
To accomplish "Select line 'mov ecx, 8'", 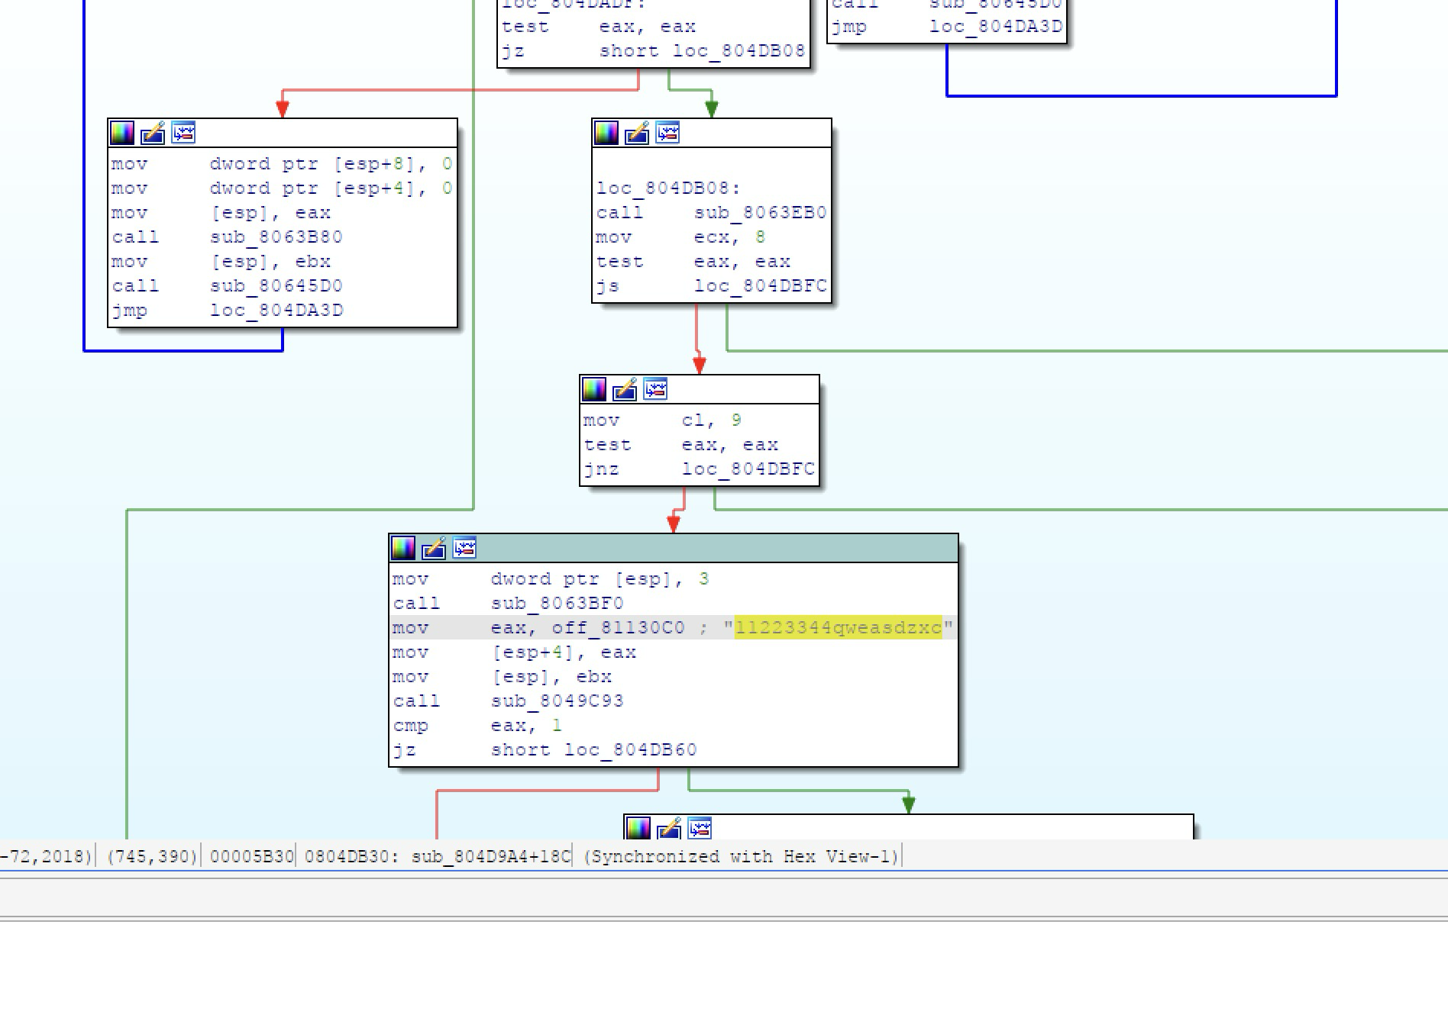I will [680, 237].
